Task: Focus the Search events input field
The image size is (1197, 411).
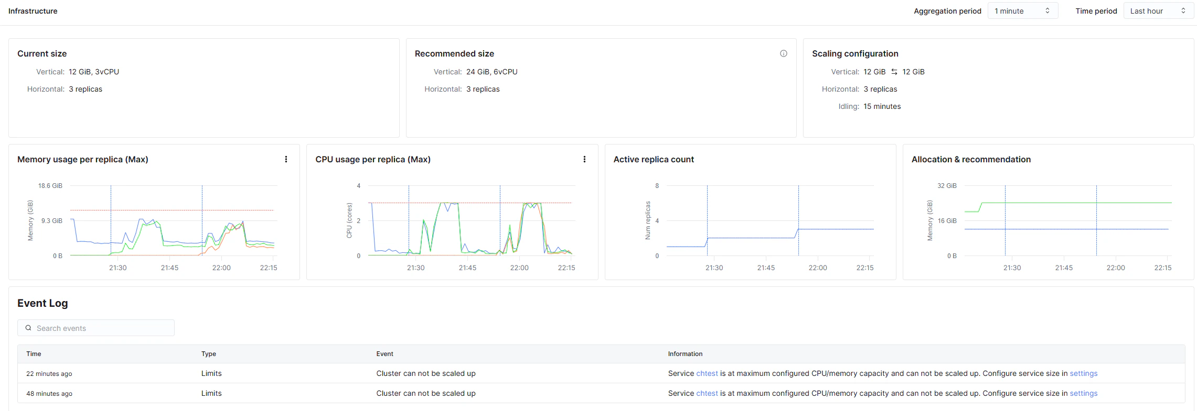Action: coord(96,328)
